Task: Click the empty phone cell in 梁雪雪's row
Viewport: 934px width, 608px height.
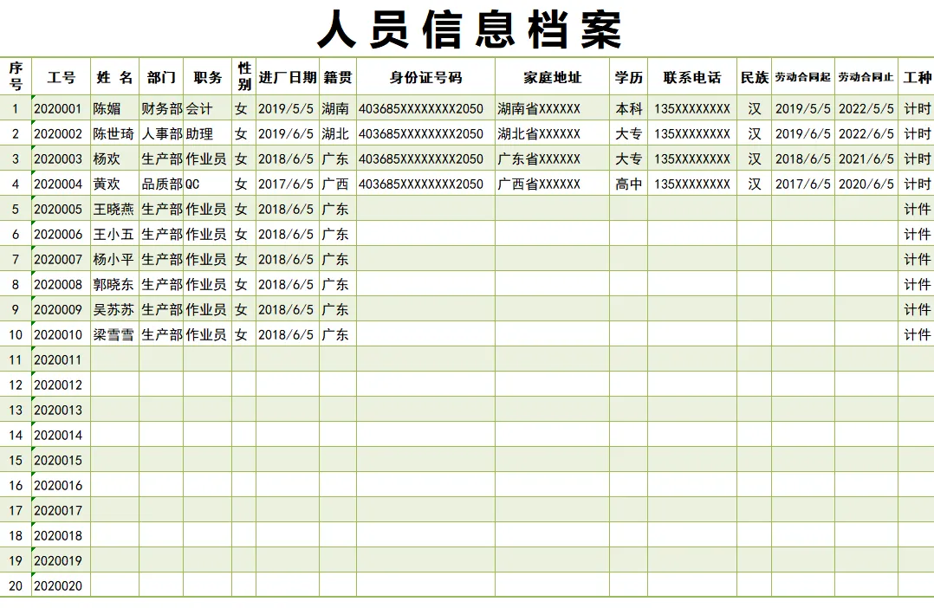Action: [692, 334]
